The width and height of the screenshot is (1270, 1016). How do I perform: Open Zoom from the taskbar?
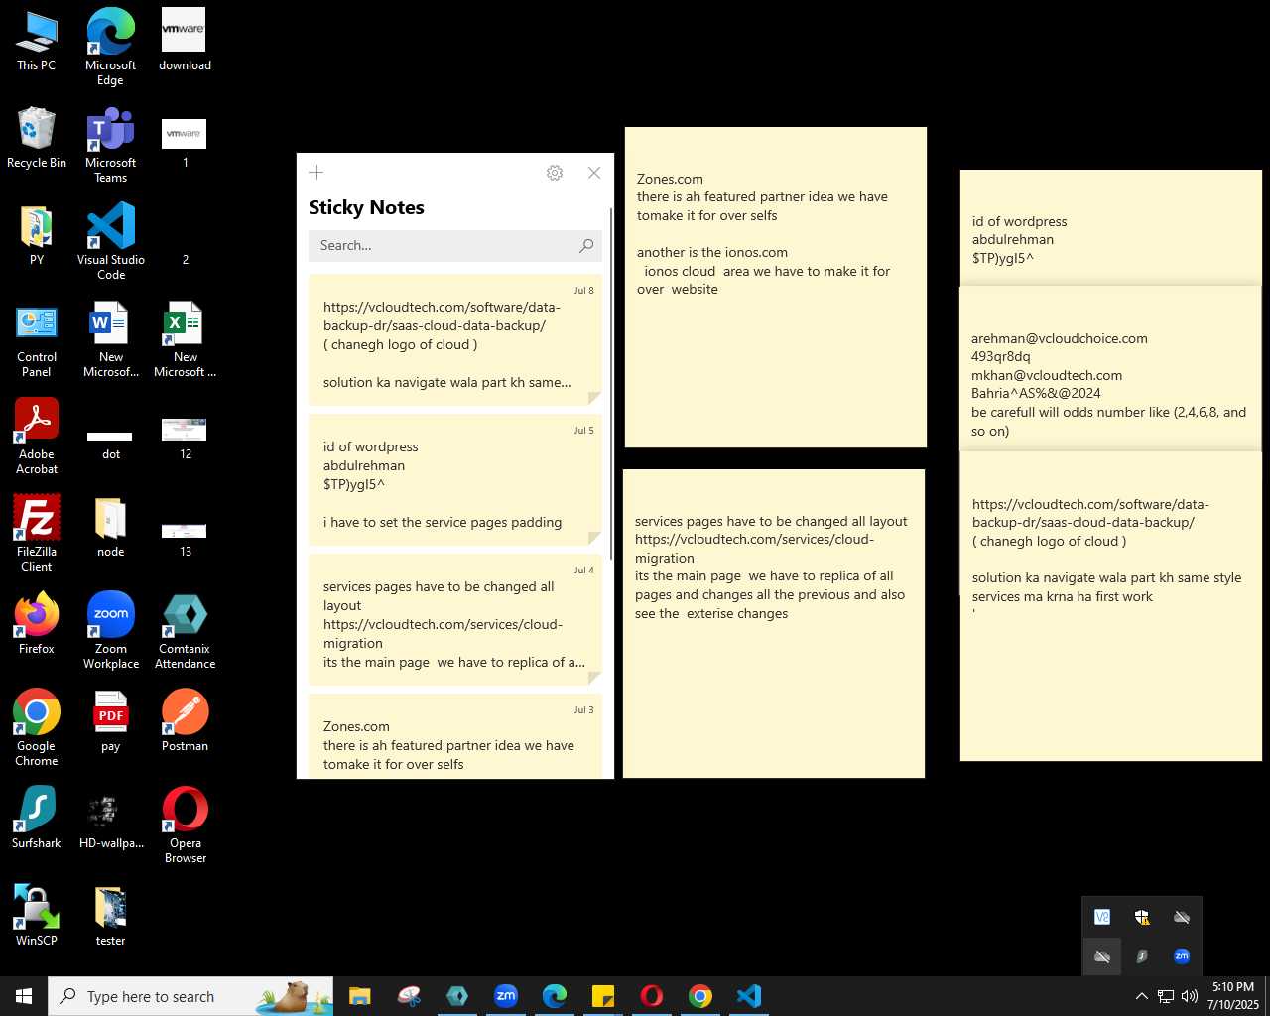tap(506, 996)
